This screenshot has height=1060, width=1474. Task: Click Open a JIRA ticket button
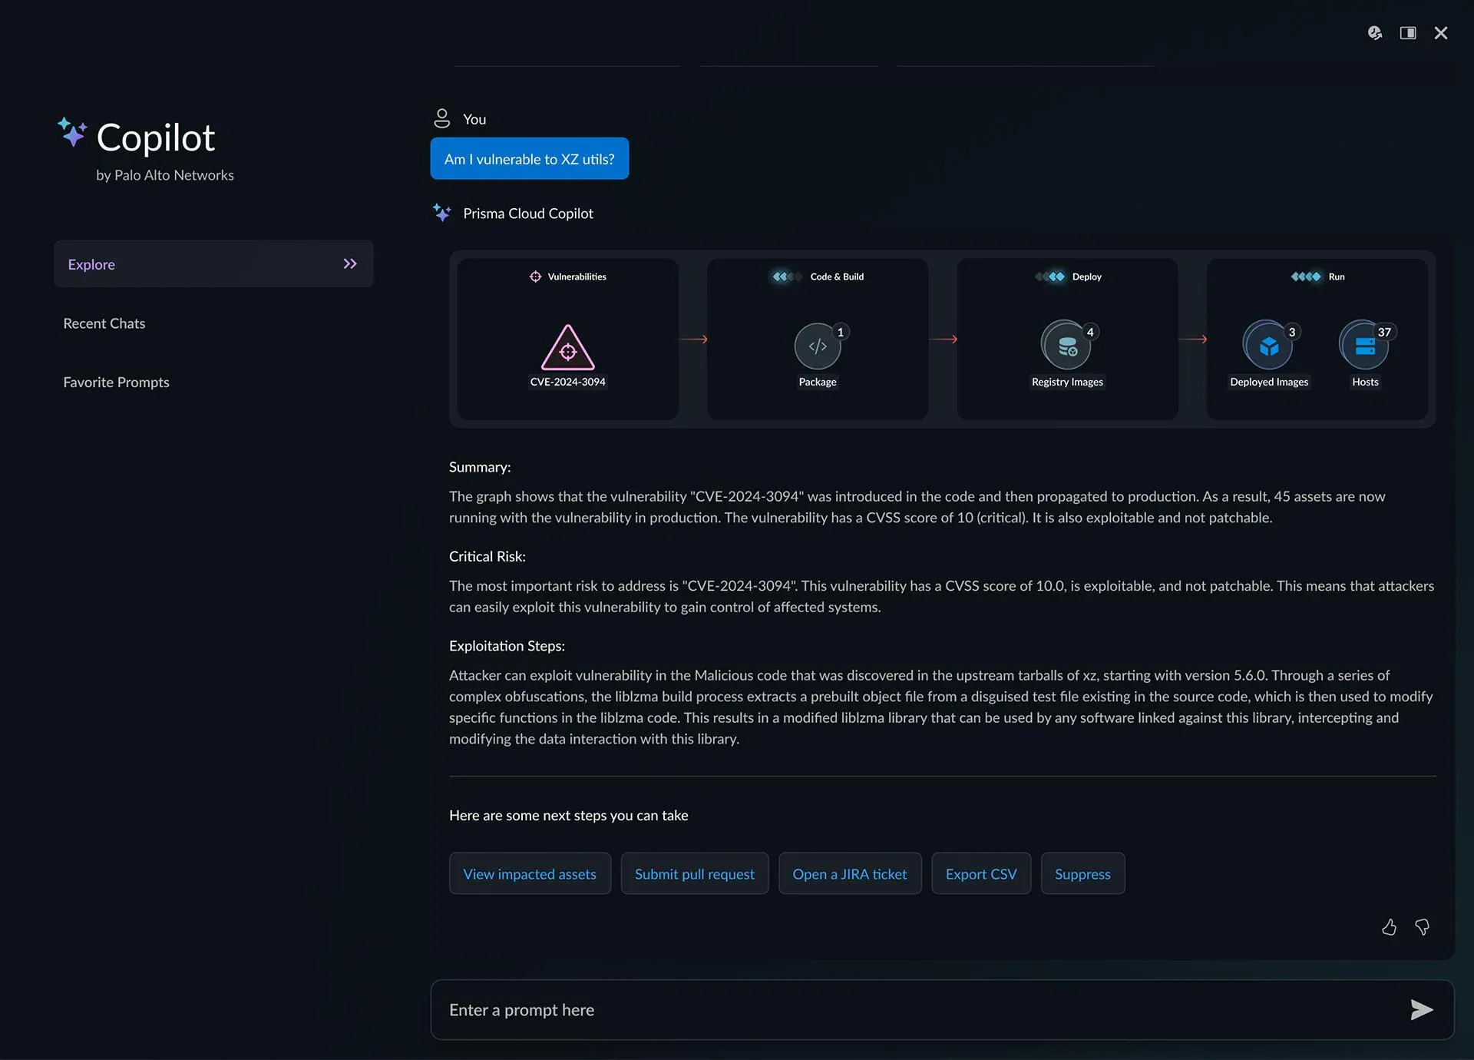tap(850, 873)
